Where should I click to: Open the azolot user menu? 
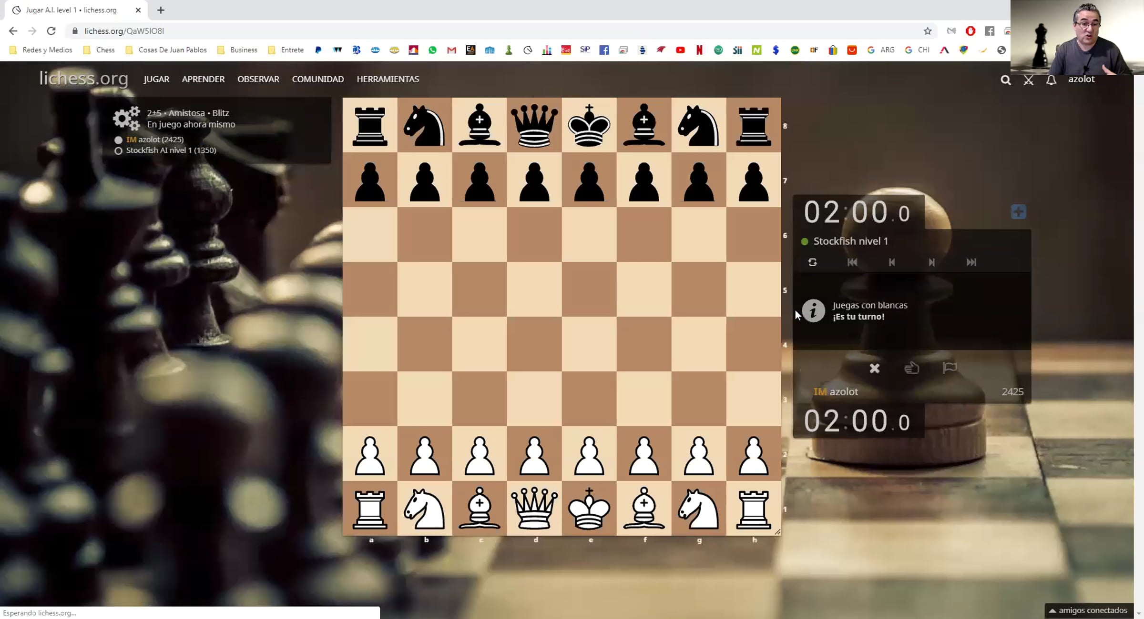click(x=1081, y=80)
